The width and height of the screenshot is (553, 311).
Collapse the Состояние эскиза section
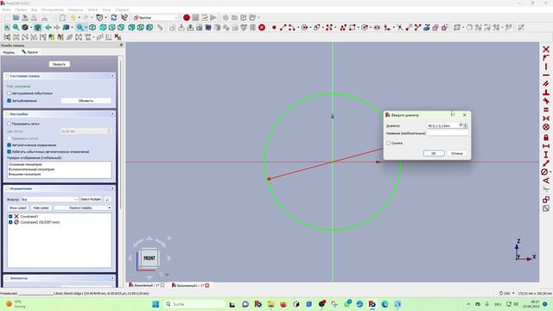112,76
